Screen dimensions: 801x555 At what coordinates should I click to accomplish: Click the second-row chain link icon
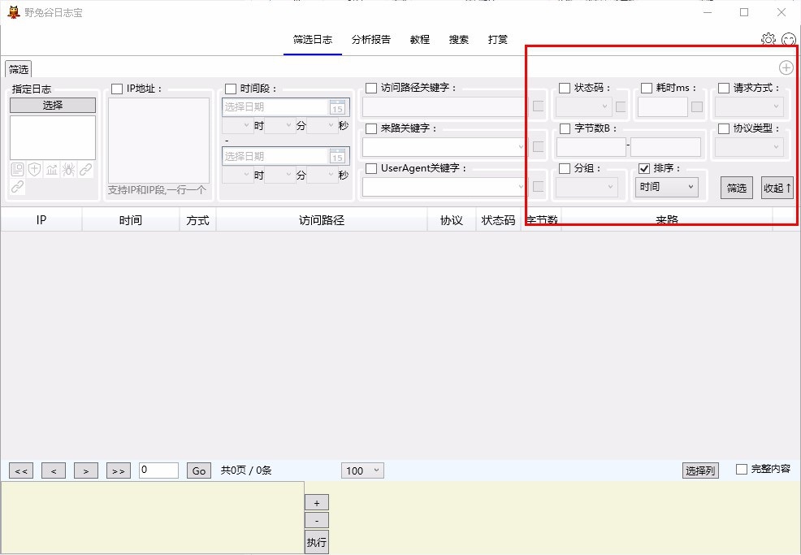click(x=17, y=187)
